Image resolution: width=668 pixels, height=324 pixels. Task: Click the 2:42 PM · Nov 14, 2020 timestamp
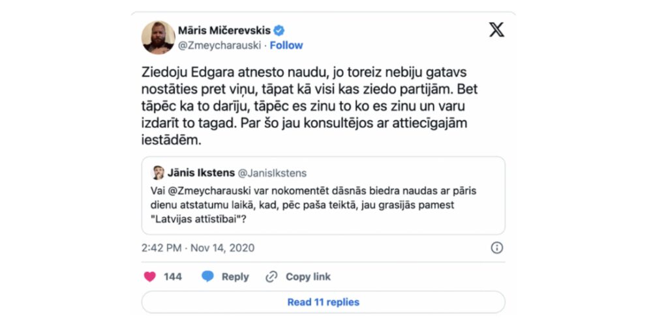pos(198,248)
